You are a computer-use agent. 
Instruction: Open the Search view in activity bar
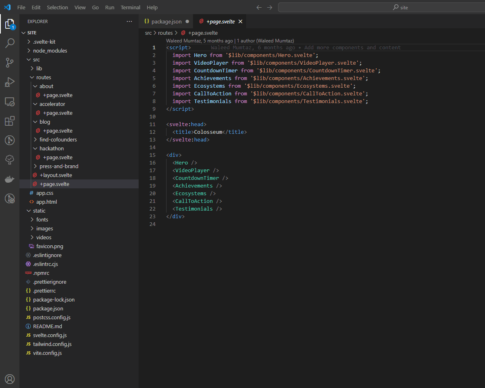[x=10, y=43]
